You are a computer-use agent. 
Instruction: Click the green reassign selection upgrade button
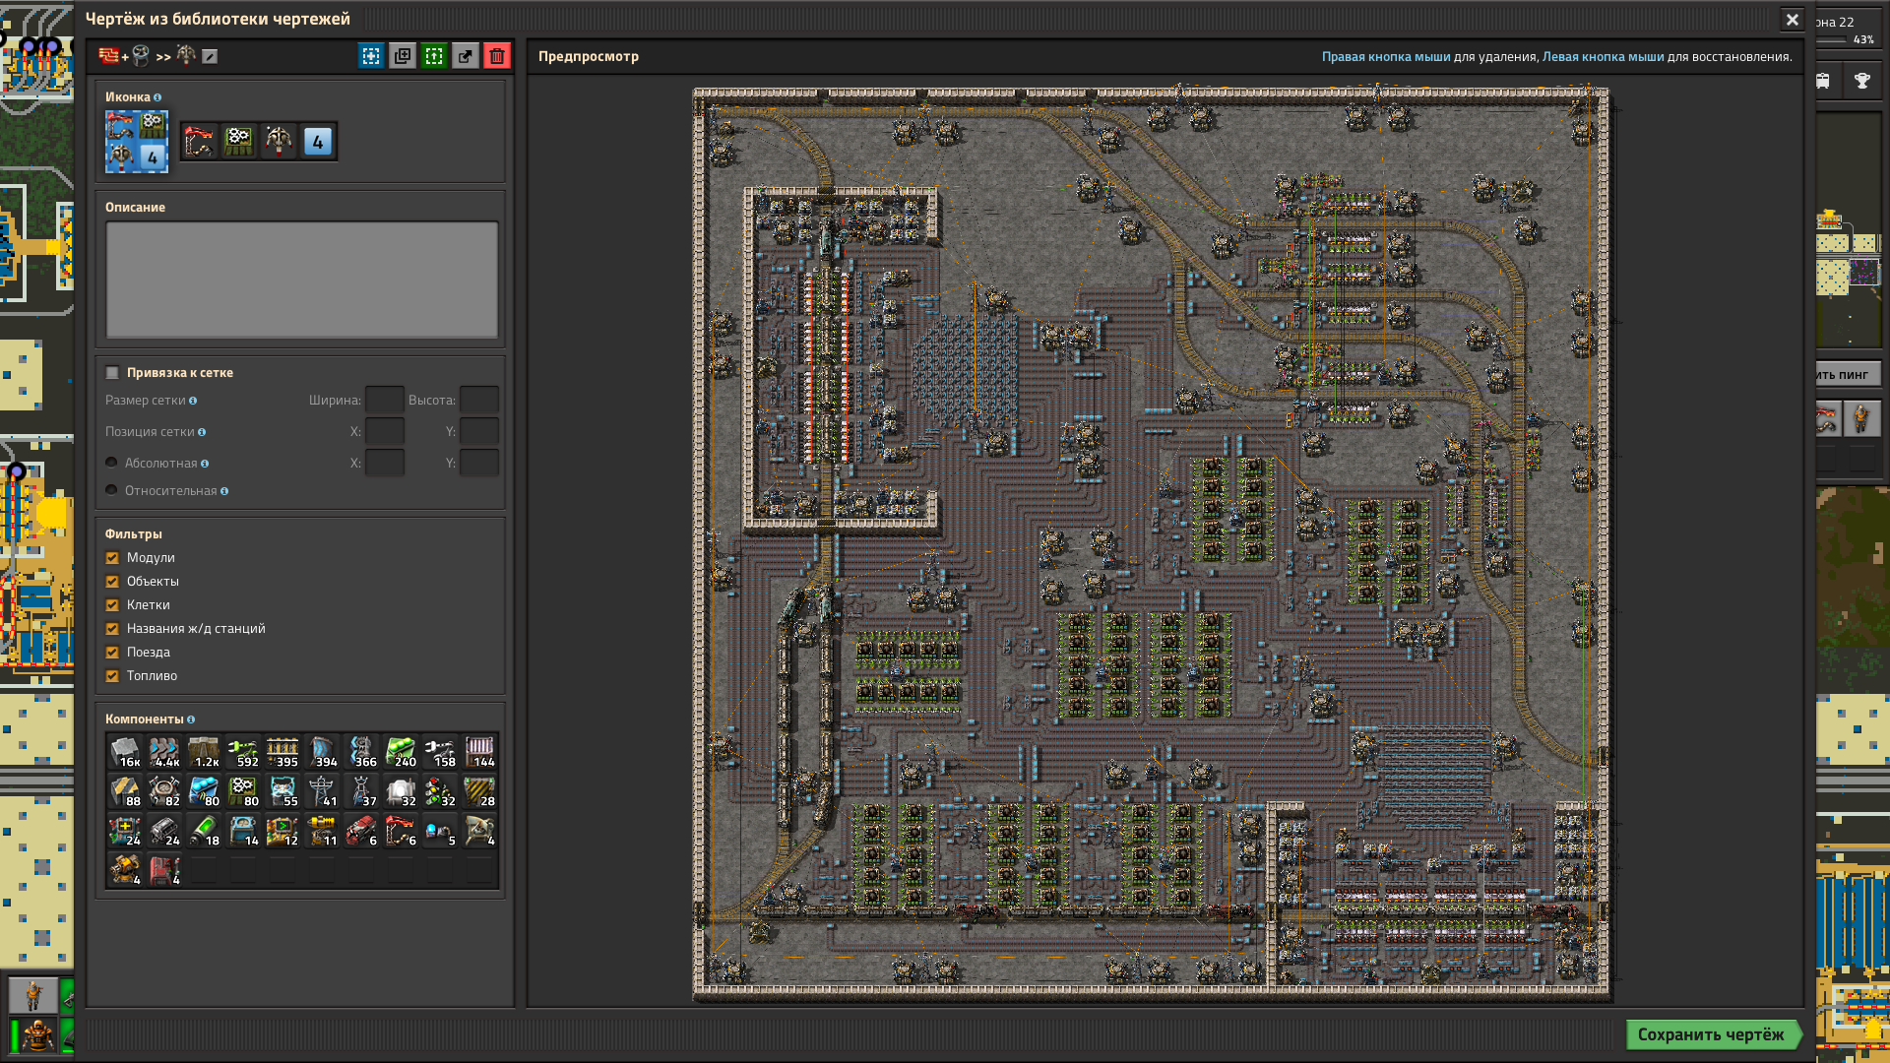(434, 56)
